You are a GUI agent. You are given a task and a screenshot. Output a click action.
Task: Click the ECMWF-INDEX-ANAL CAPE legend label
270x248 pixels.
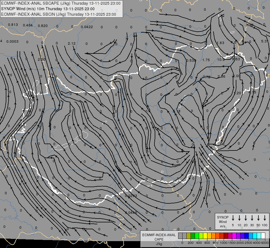point(159,237)
